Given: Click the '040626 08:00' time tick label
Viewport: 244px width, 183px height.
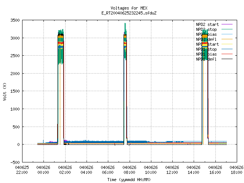Looking at the screenshot, I should (129, 170).
